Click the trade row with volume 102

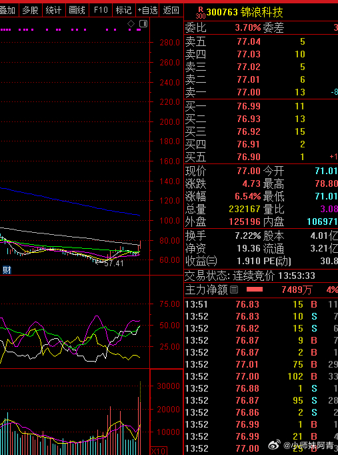[261, 376]
